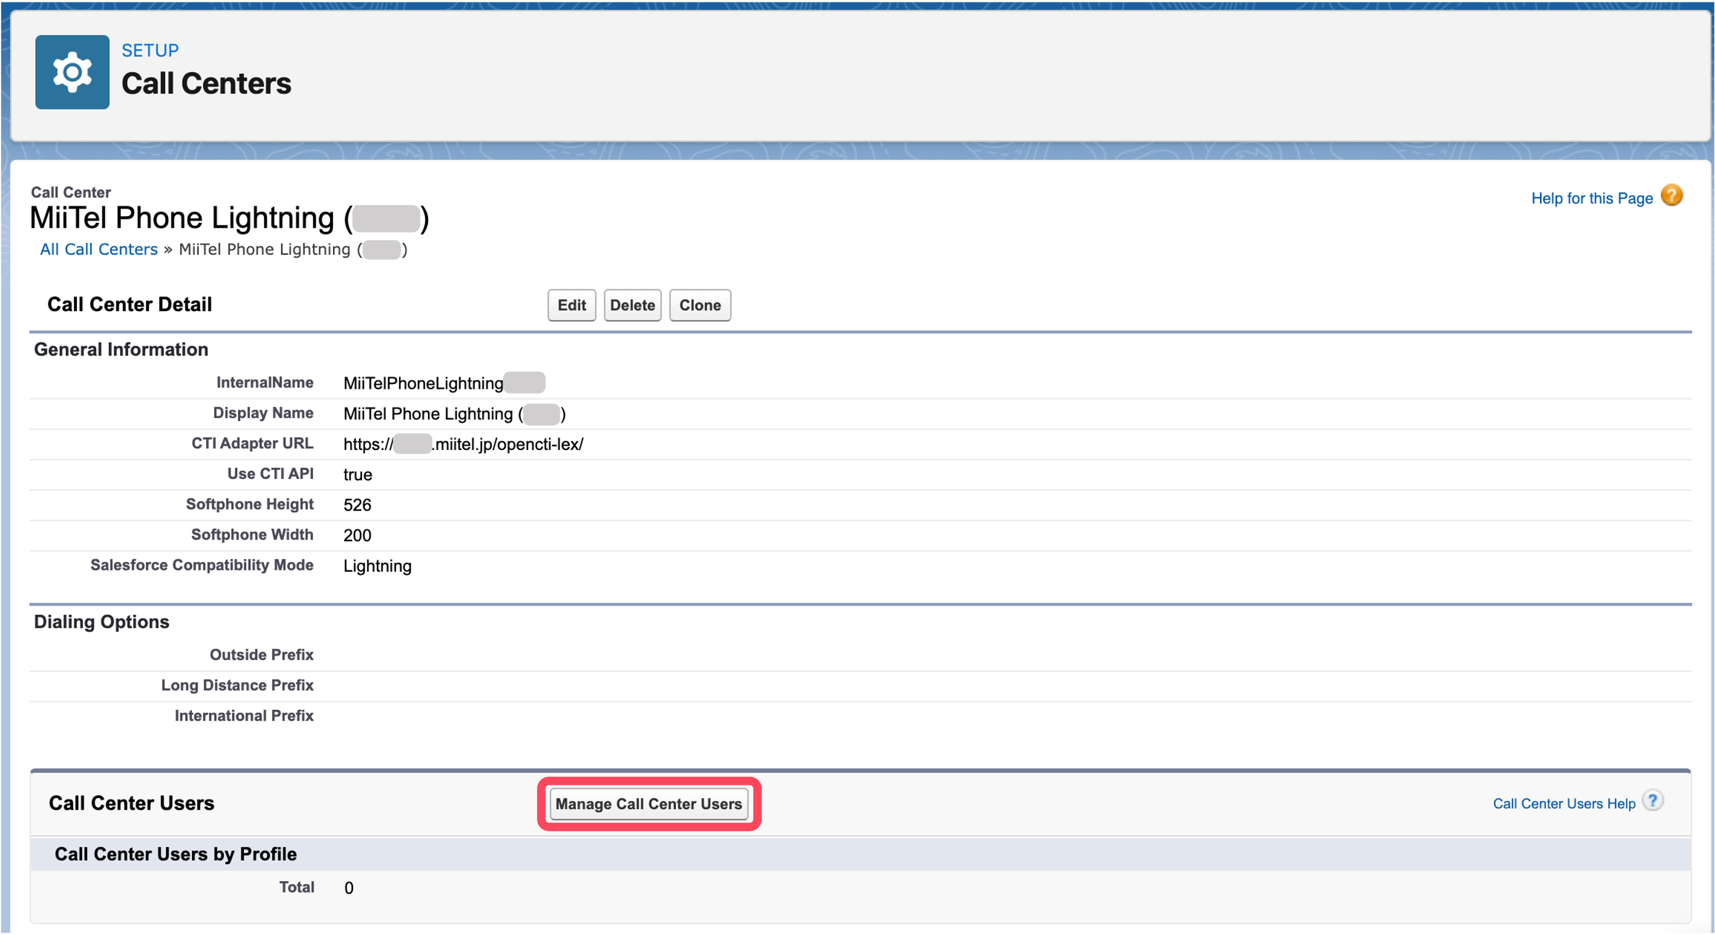The width and height of the screenshot is (1715, 935).
Task: Click the Softphone Height value 526
Action: point(357,505)
